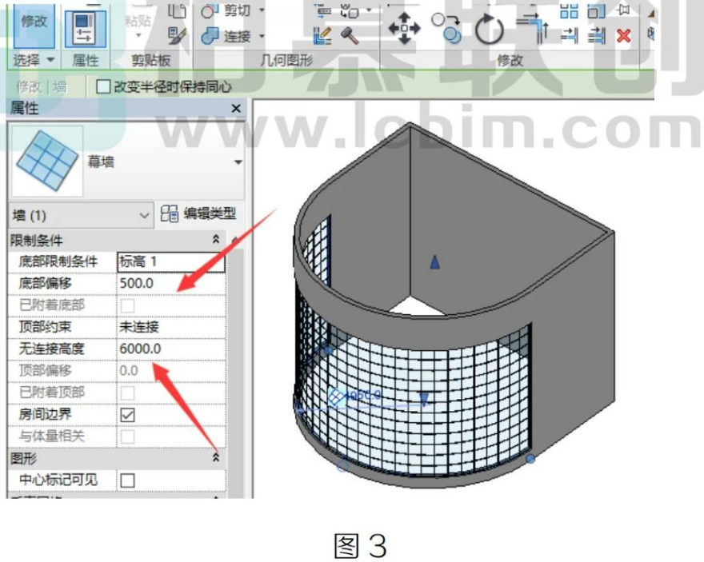The image size is (704, 562).
Task: Collapse the 图形 section
Action: 215,458
